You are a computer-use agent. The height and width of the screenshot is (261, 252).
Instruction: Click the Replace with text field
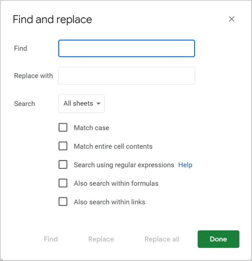coord(126,75)
